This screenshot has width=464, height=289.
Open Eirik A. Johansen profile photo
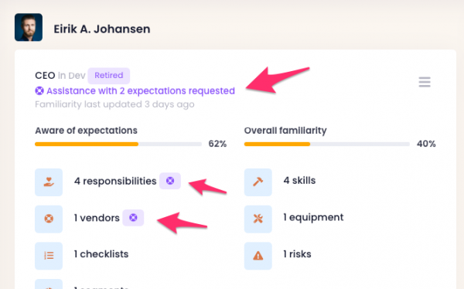coord(29,27)
